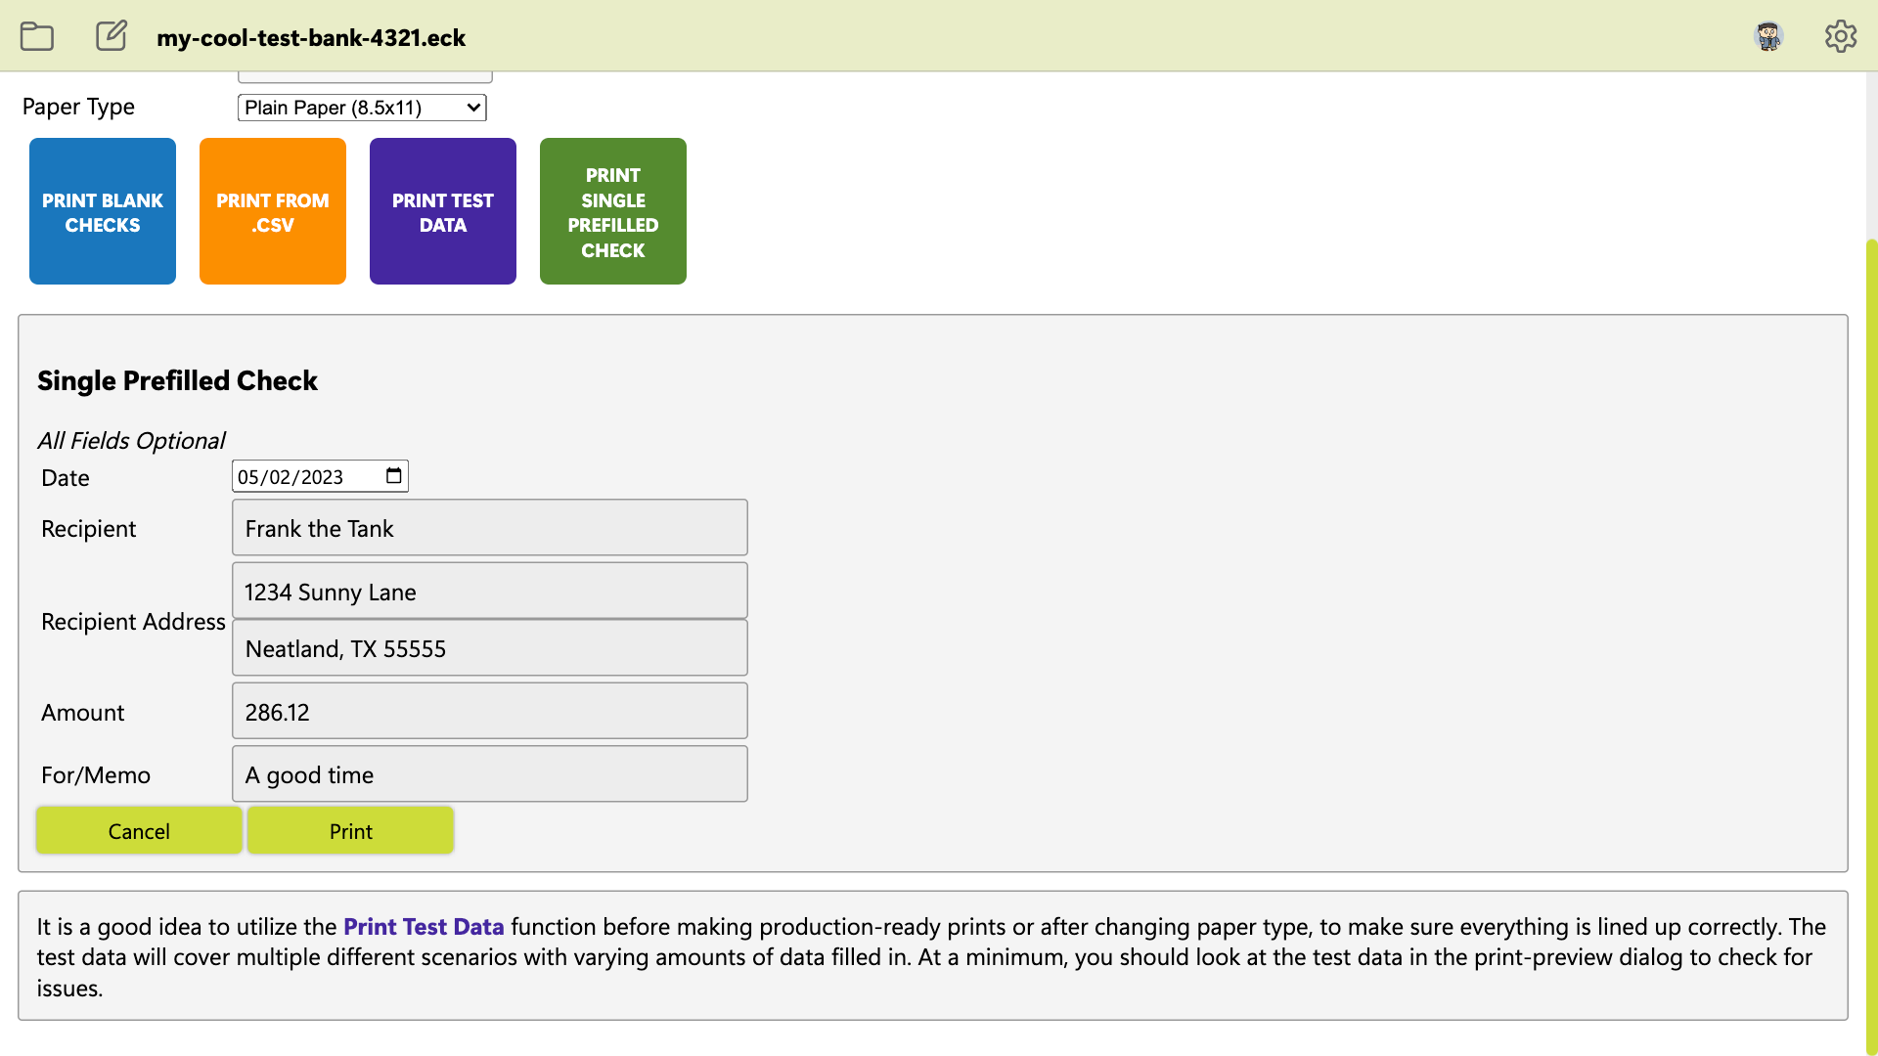Click the Amount field 286.12
Image resolution: width=1878 pixels, height=1056 pixels.
click(490, 711)
